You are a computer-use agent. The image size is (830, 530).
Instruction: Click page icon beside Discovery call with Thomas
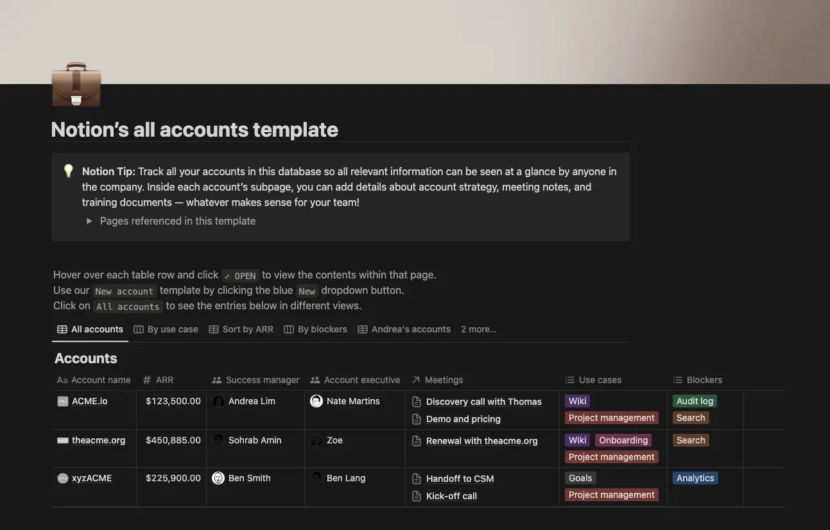pyautogui.click(x=416, y=402)
